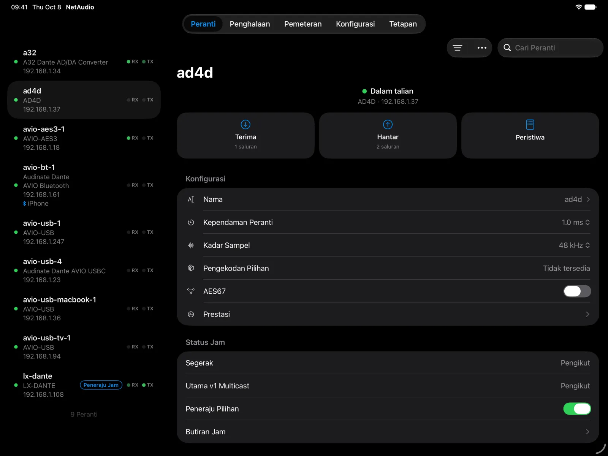Click the Segerak row label
Screen dimensions: 608x456
coord(199,363)
